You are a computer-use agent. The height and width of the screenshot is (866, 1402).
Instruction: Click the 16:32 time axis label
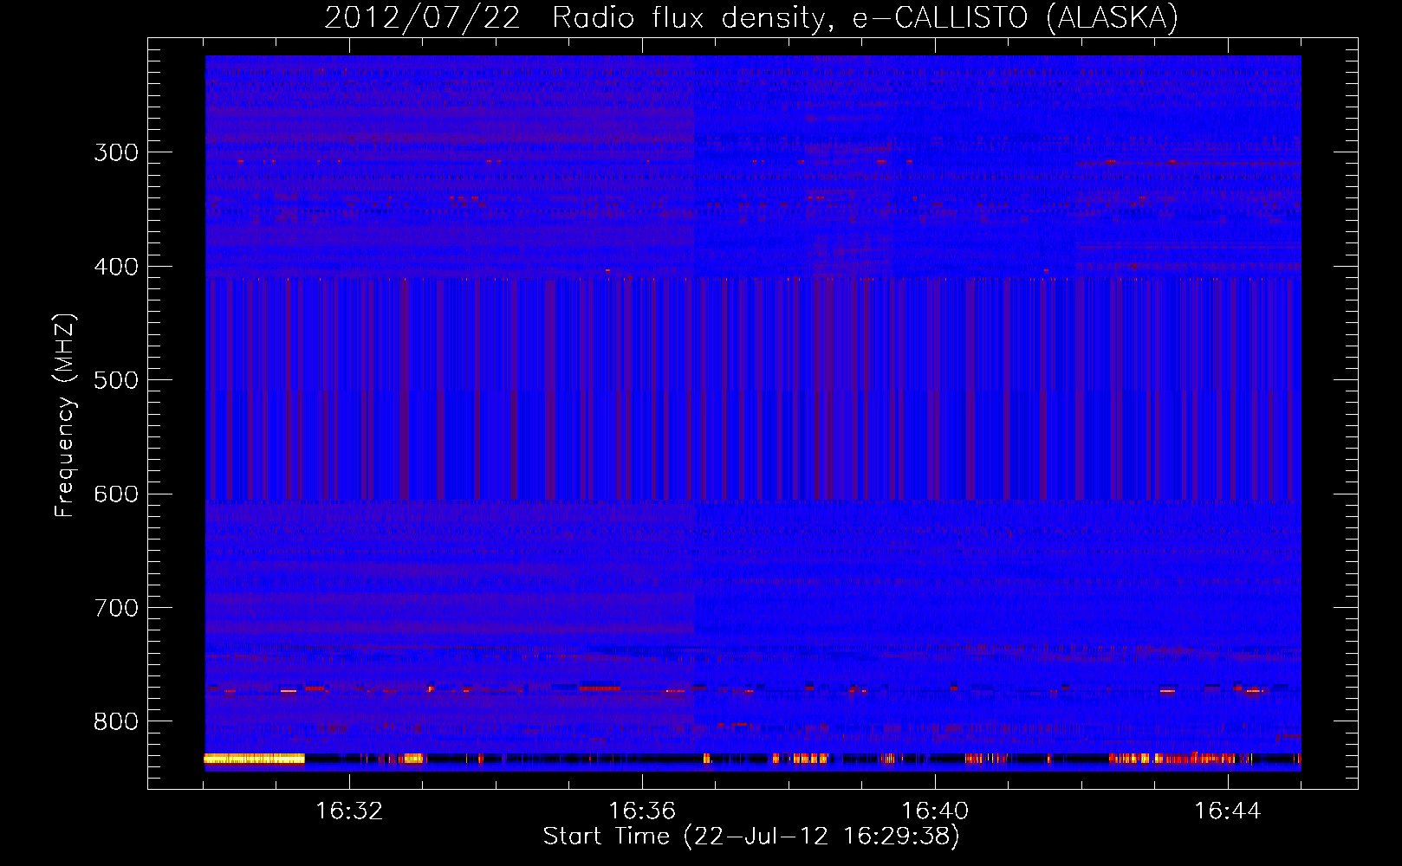tap(349, 811)
